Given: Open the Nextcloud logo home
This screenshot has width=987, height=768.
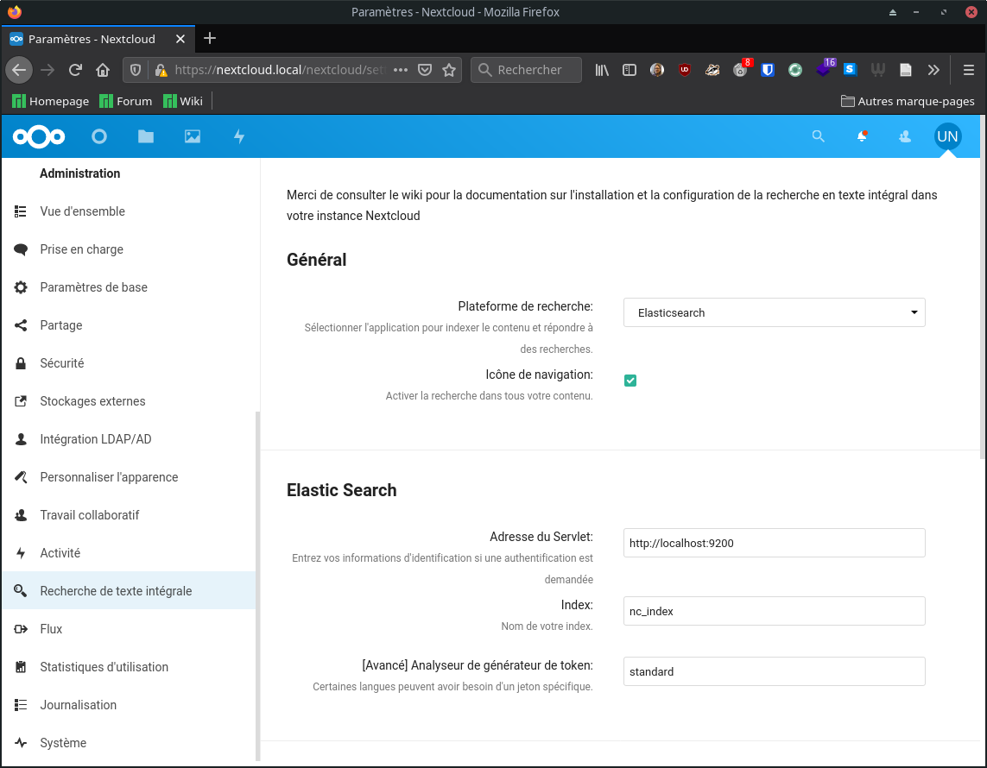Looking at the screenshot, I should (x=38, y=136).
